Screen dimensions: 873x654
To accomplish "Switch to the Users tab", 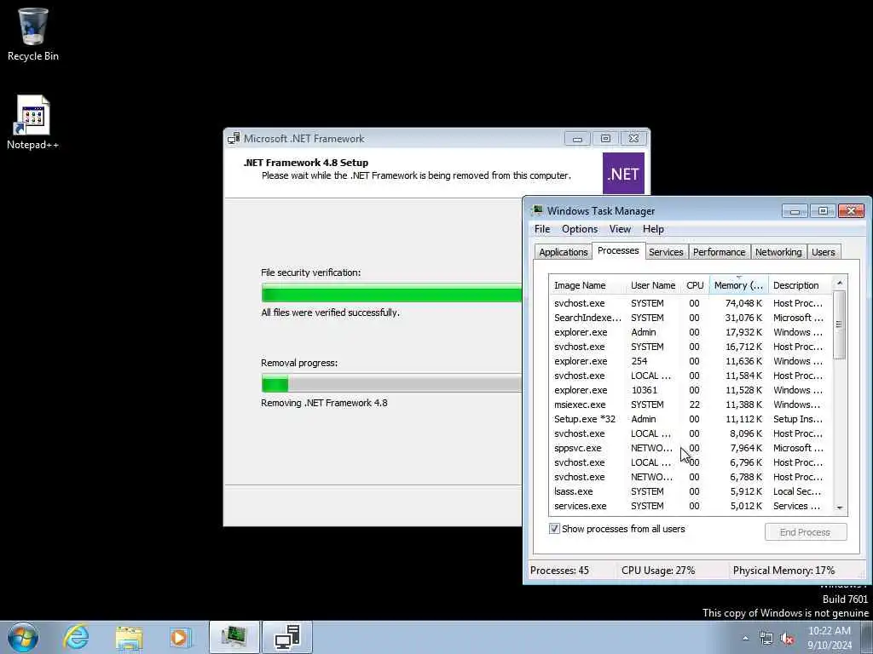I will 823,252.
